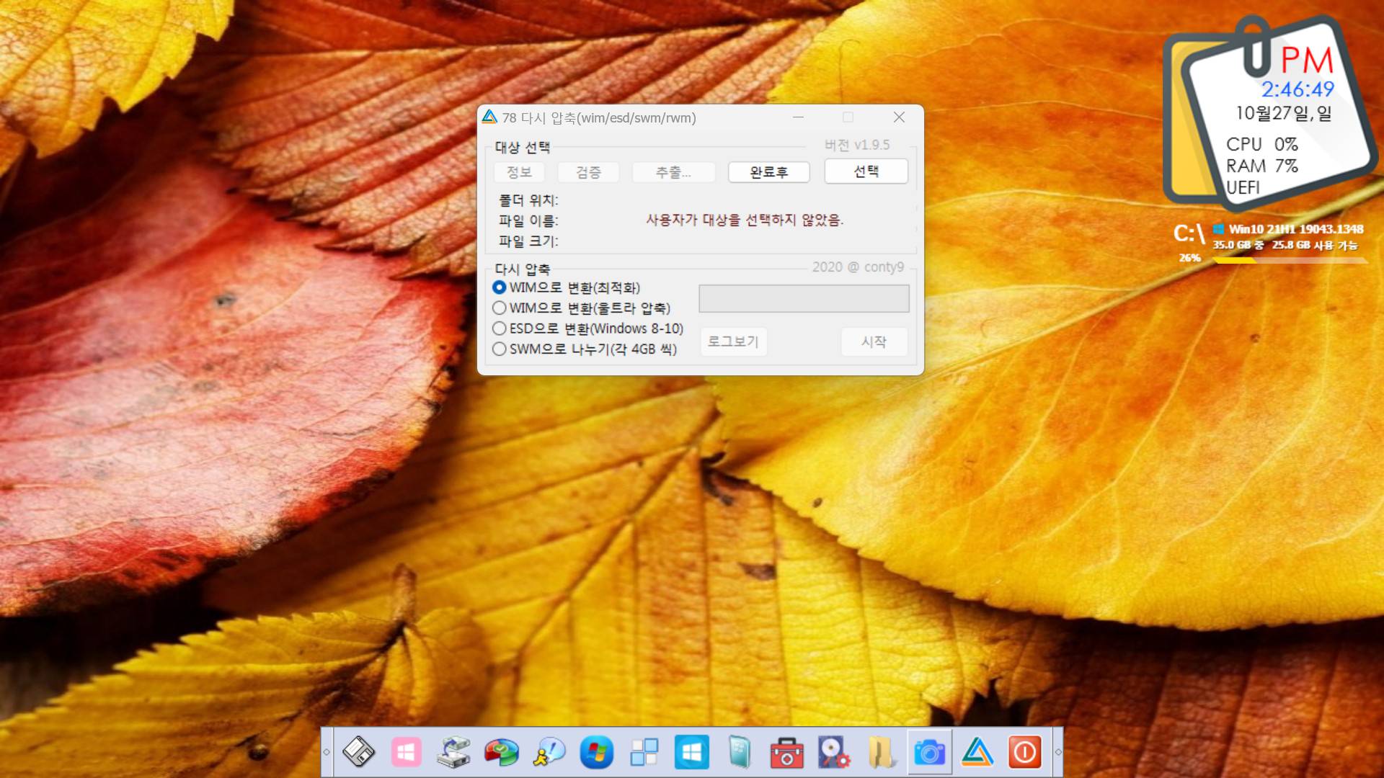This screenshot has height=778, width=1384.
Task: Click the 추출... button
Action: pos(673,172)
